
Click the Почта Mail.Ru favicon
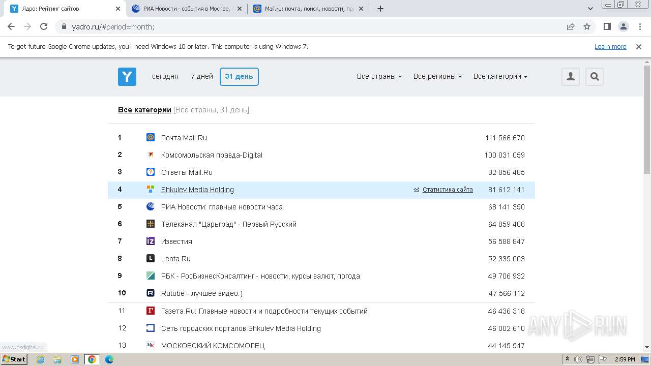pyautogui.click(x=151, y=137)
